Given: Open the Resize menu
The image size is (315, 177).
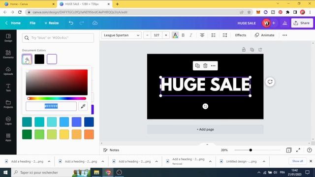Looking at the screenshot, I should 52,23.
